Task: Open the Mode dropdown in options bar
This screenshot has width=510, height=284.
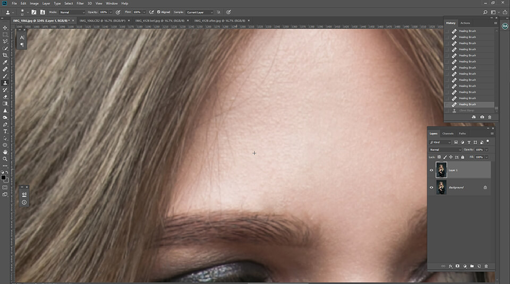Action: (72, 12)
